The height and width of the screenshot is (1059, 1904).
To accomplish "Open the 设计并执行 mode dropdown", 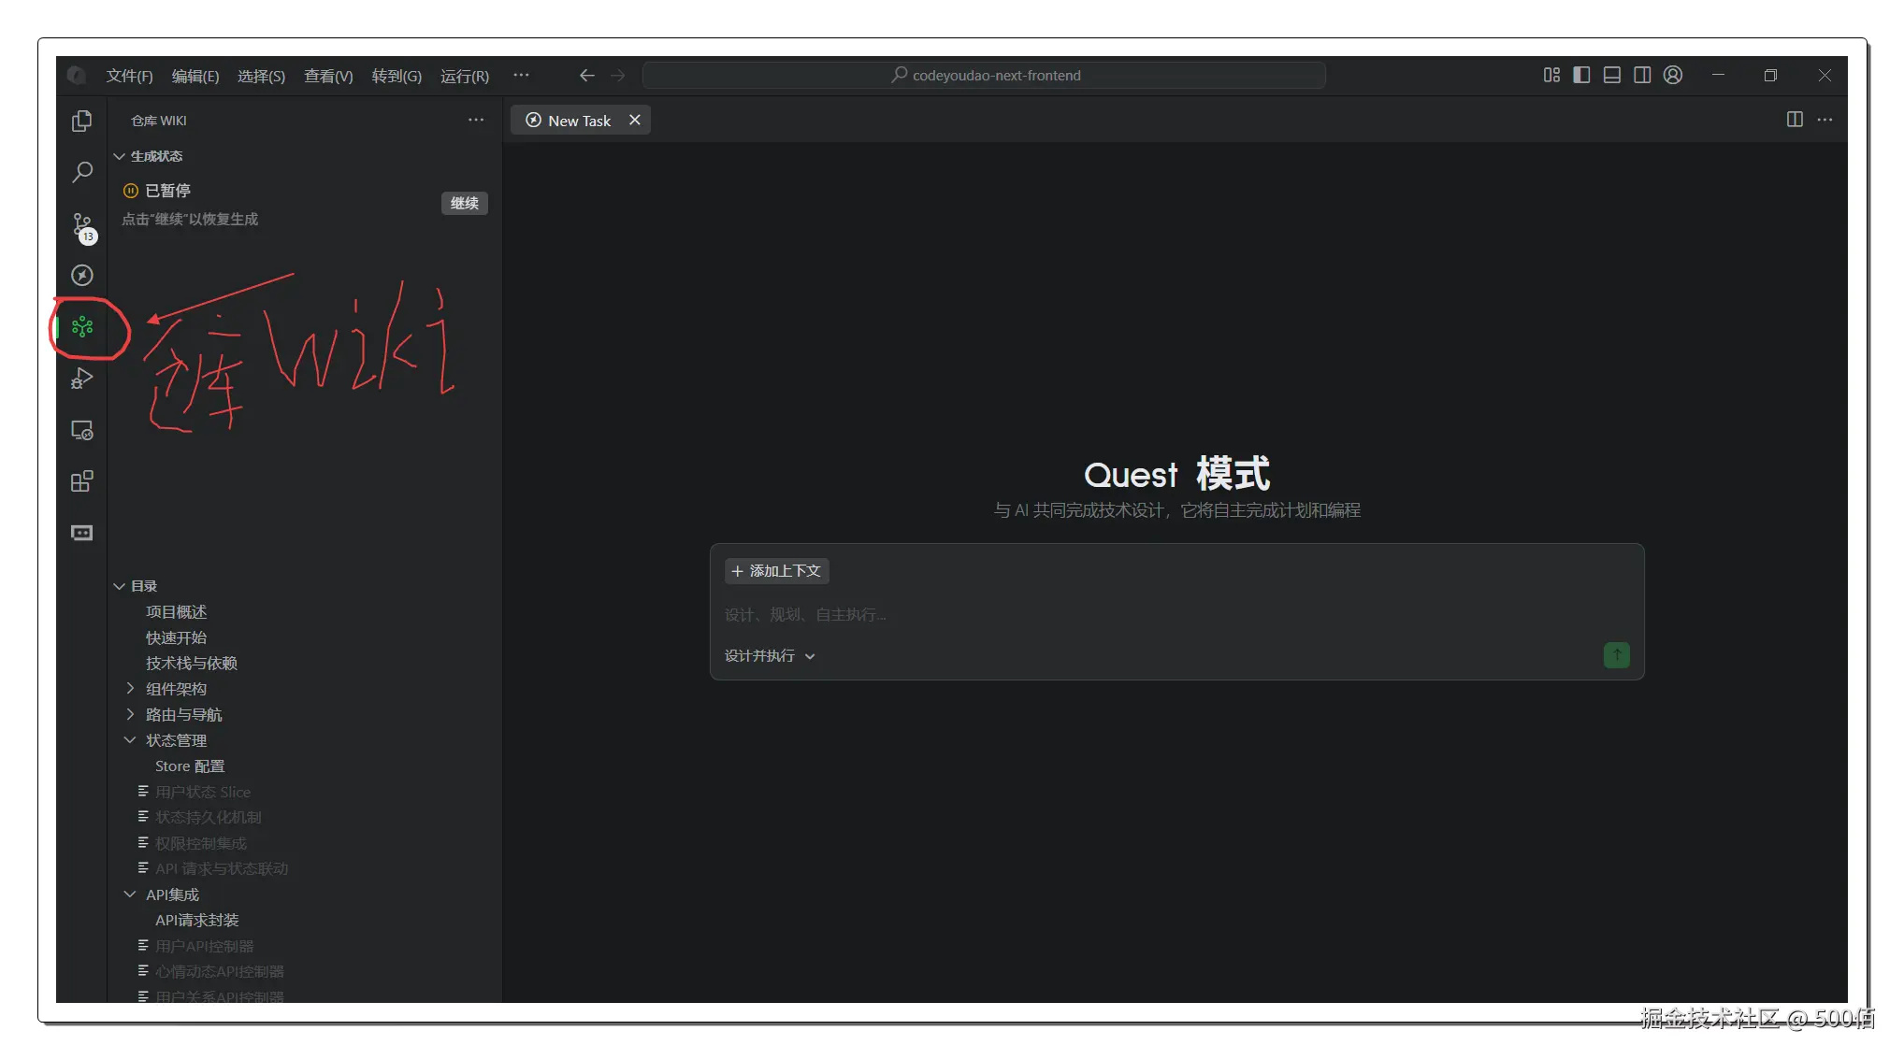I will (x=769, y=656).
